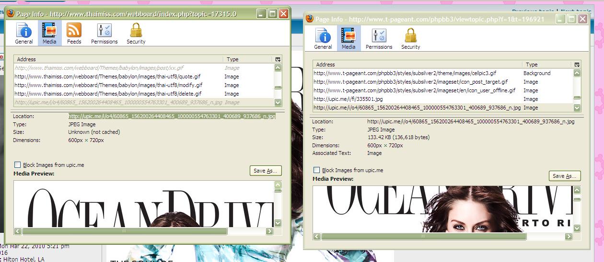This screenshot has width=604, height=262.
Task: Click Size value Unknown (not cached) in thaimiss window
Action: click(x=94, y=132)
